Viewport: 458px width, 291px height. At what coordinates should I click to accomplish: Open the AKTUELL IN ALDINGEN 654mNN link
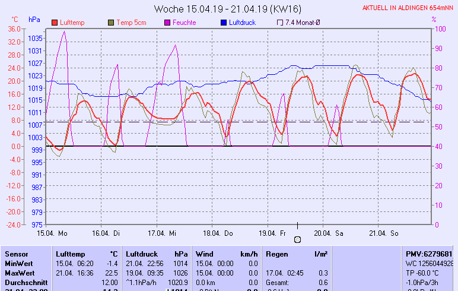point(408,8)
